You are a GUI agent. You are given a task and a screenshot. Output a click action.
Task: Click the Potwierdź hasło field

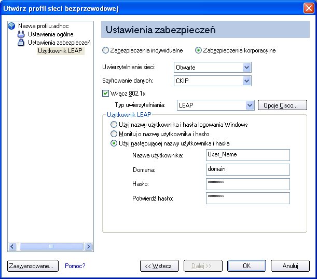(x=248, y=198)
